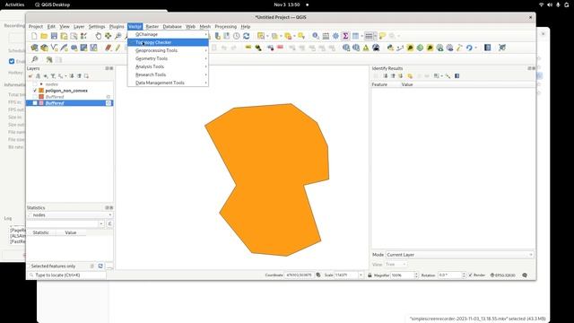Open Temporal Controller clock icon

coord(237,36)
